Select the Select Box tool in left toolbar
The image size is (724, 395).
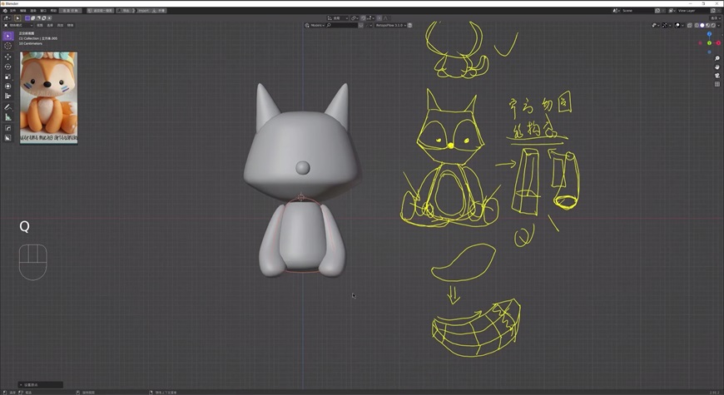pos(7,36)
